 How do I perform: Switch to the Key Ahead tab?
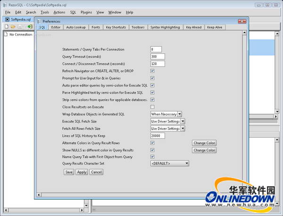[x=194, y=27]
